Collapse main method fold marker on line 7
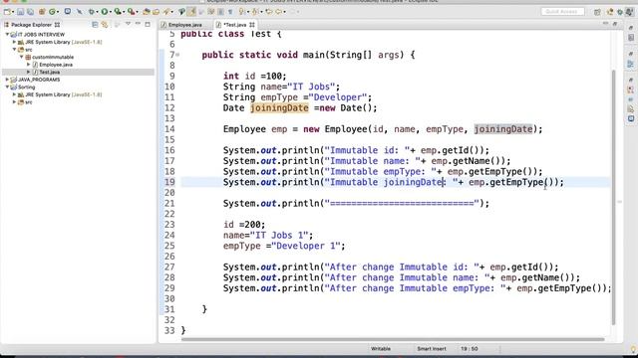The image size is (638, 358). tap(177, 55)
